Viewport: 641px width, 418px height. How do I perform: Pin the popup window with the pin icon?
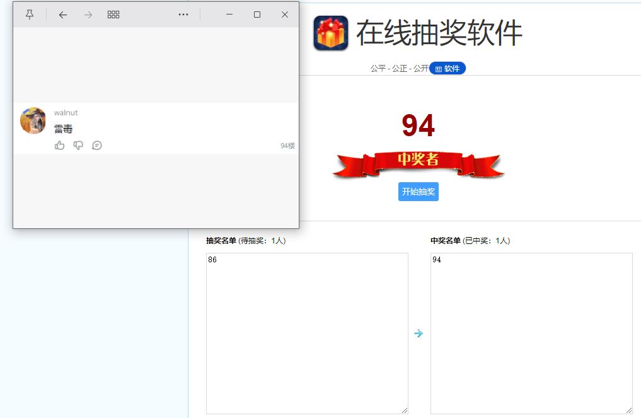tap(30, 15)
